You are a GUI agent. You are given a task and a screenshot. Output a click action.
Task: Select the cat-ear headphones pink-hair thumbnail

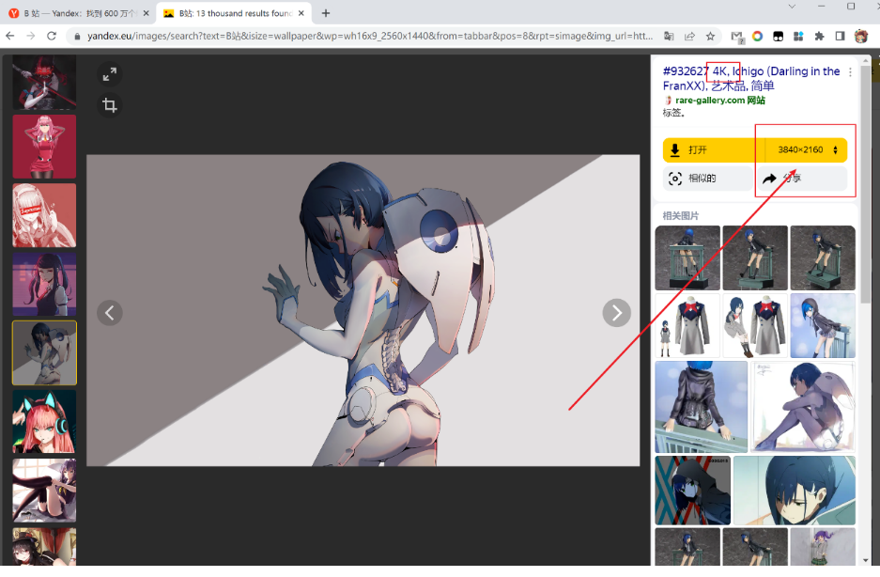pos(44,421)
